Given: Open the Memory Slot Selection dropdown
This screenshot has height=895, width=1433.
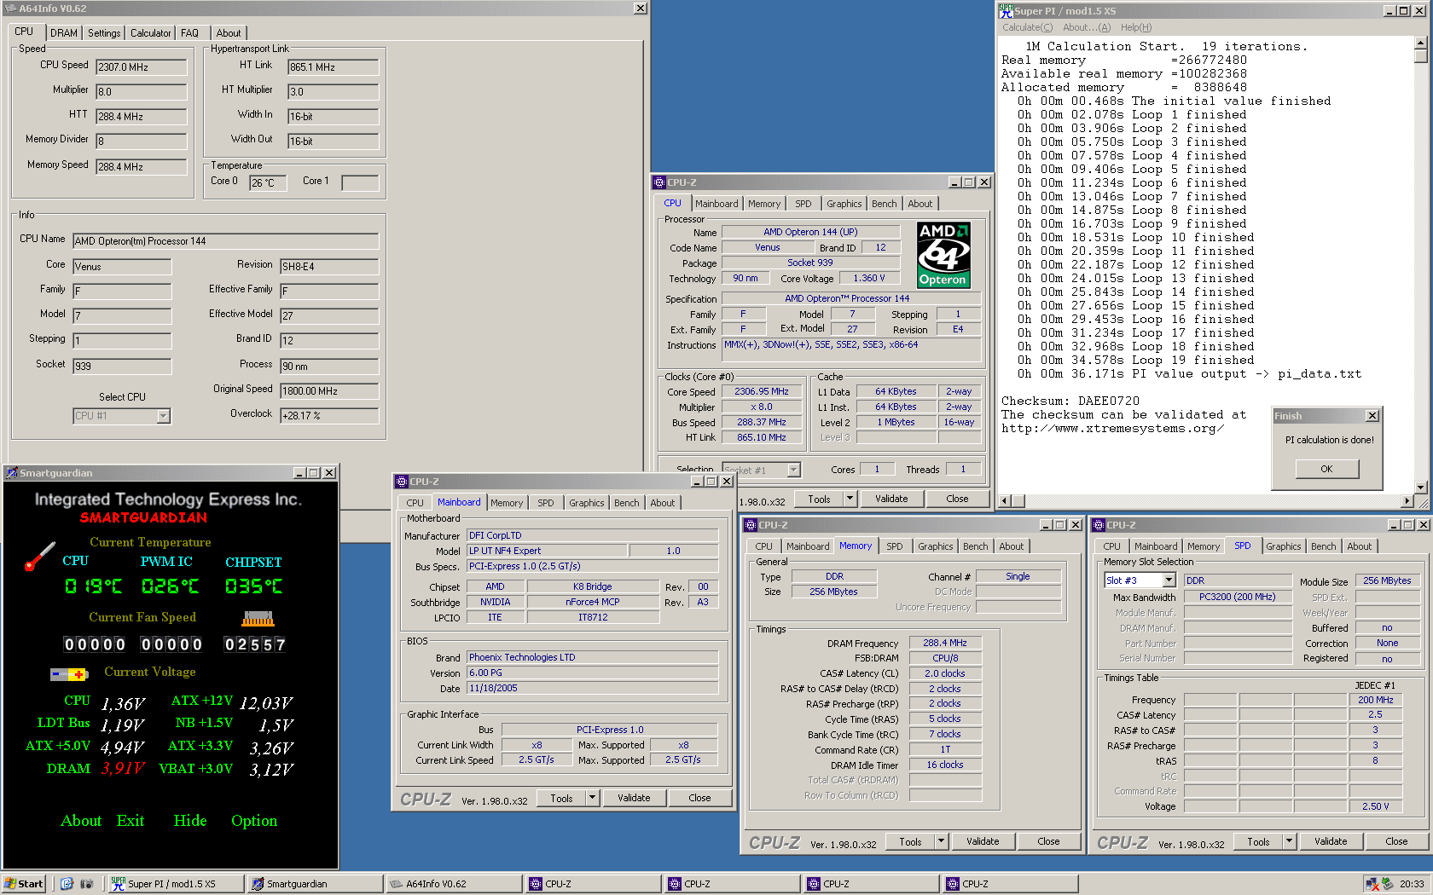Looking at the screenshot, I should click(x=1169, y=580).
